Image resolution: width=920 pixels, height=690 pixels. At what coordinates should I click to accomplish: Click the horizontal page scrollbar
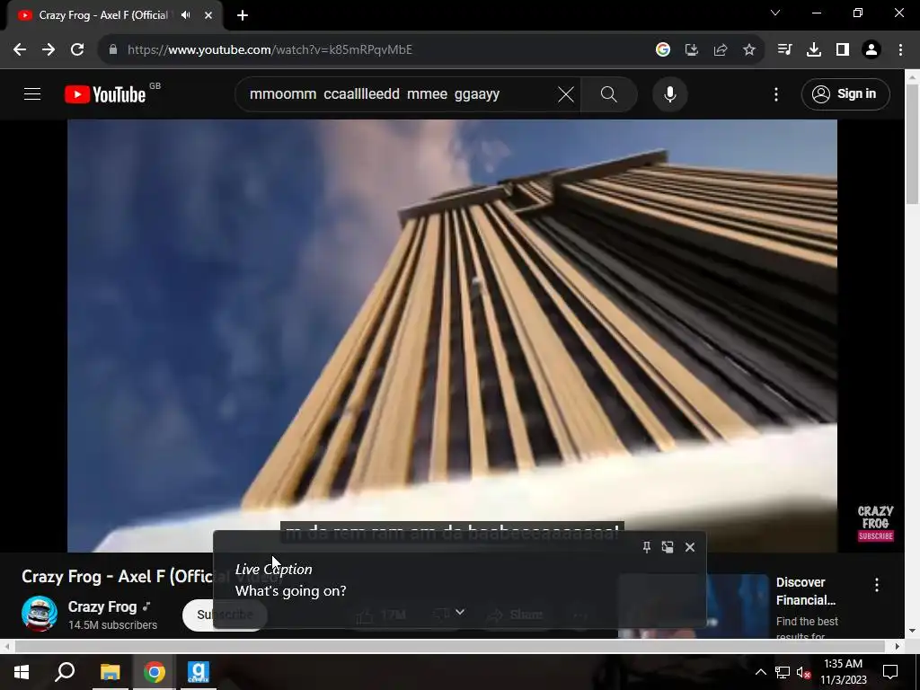click(x=450, y=646)
